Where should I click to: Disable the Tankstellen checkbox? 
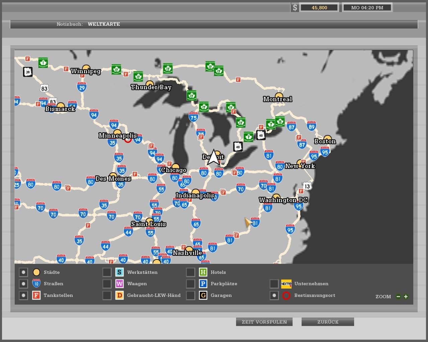click(23, 296)
